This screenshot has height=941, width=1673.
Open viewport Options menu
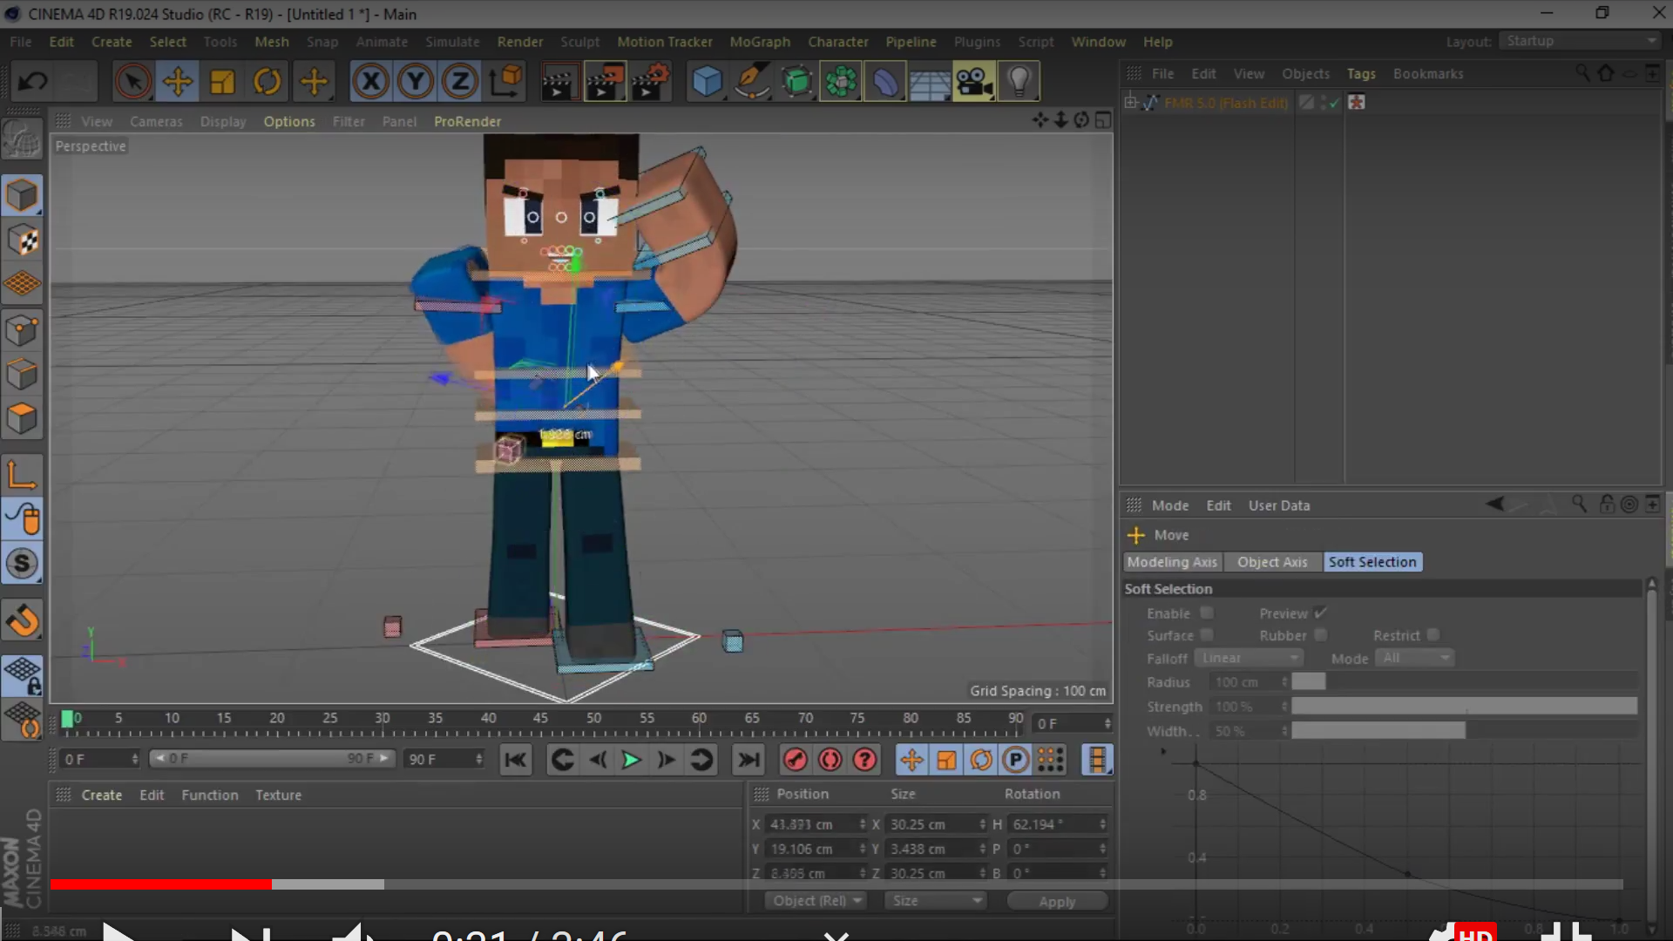coord(289,121)
